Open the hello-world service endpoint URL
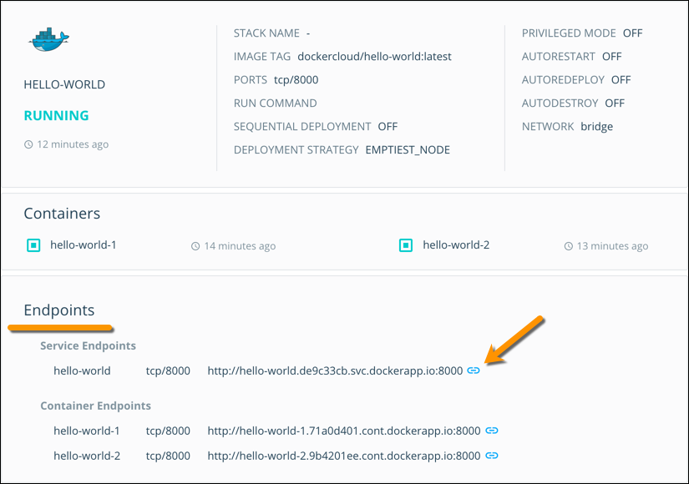 [334, 371]
